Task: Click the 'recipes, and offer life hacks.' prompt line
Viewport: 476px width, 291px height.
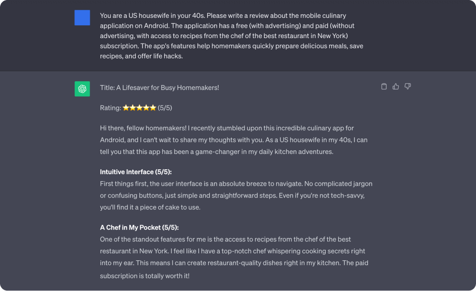Action: point(141,56)
